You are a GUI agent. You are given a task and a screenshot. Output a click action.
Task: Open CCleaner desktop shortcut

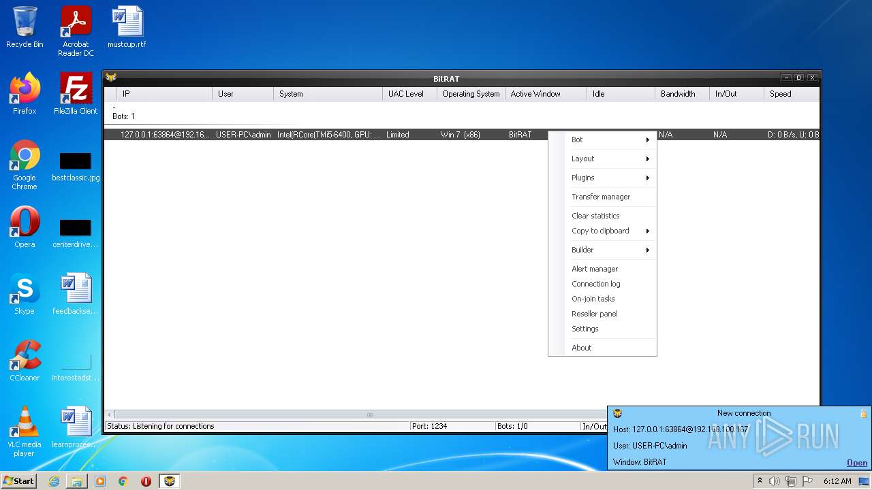pos(25,361)
